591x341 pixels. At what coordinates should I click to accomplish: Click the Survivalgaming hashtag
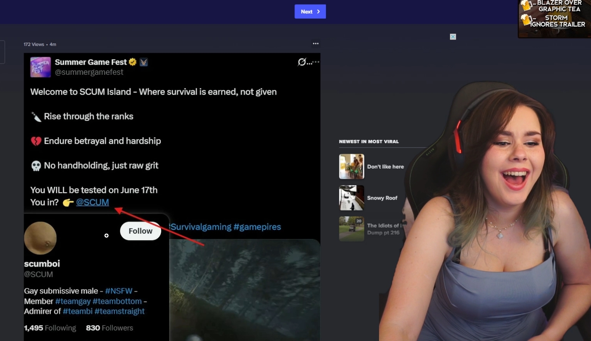(x=200, y=227)
